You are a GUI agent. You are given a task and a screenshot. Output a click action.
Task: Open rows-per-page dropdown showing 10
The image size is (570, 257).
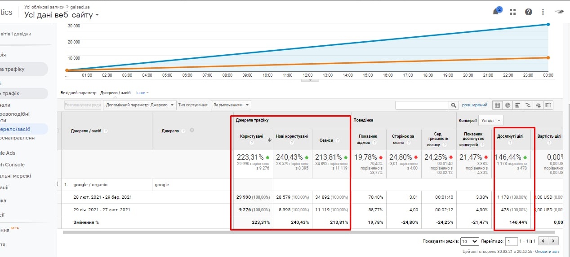469,241
